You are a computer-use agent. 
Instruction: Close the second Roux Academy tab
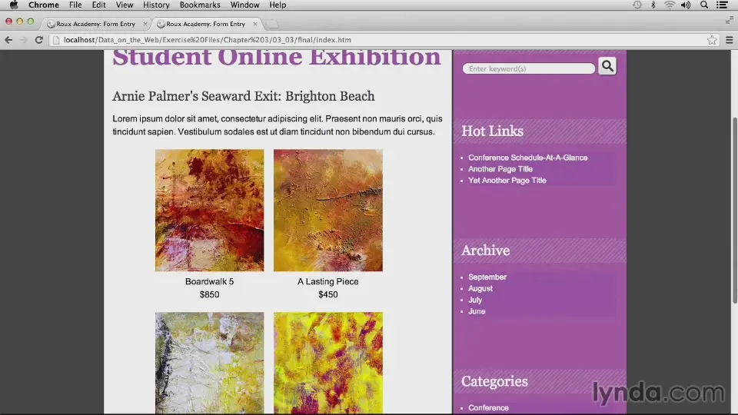(255, 24)
